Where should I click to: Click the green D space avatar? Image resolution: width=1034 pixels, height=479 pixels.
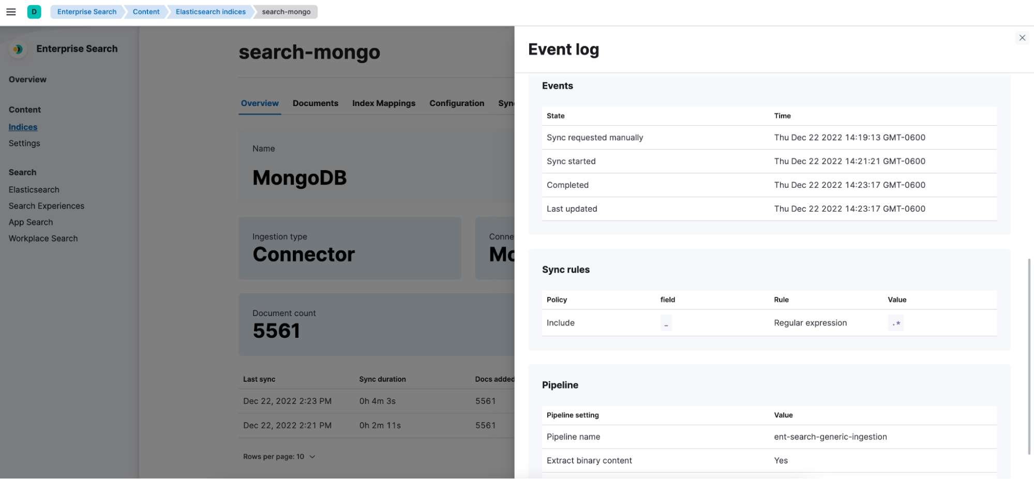(x=34, y=11)
